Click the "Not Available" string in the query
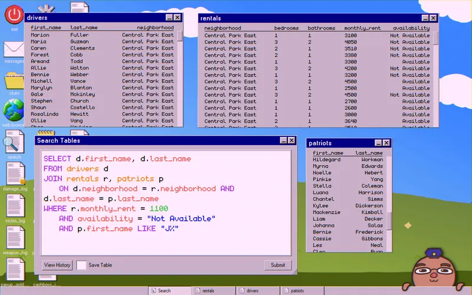Screen dimensions: 472x295 [181, 218]
